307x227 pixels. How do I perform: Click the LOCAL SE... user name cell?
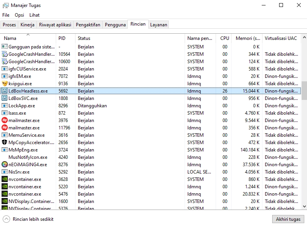point(199,172)
